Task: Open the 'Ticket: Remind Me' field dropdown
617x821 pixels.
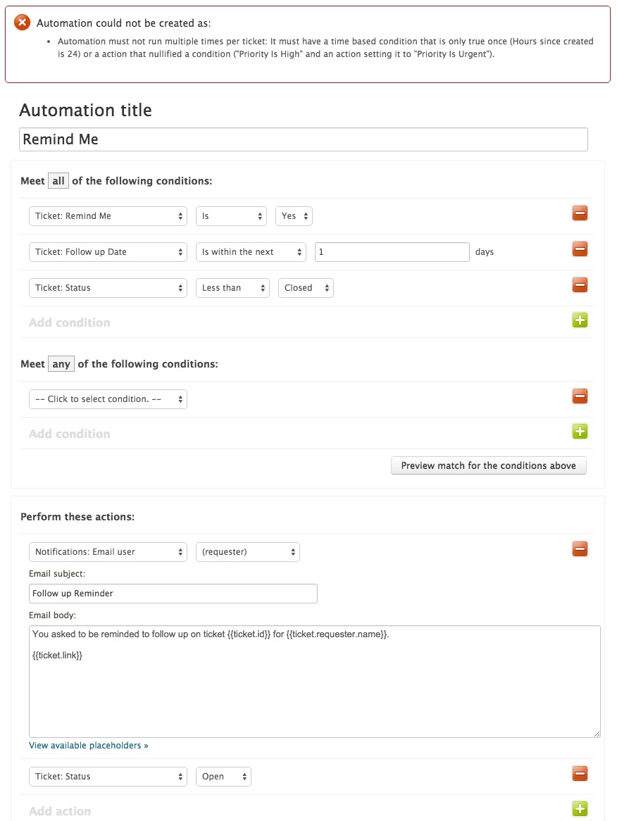Action: click(108, 216)
